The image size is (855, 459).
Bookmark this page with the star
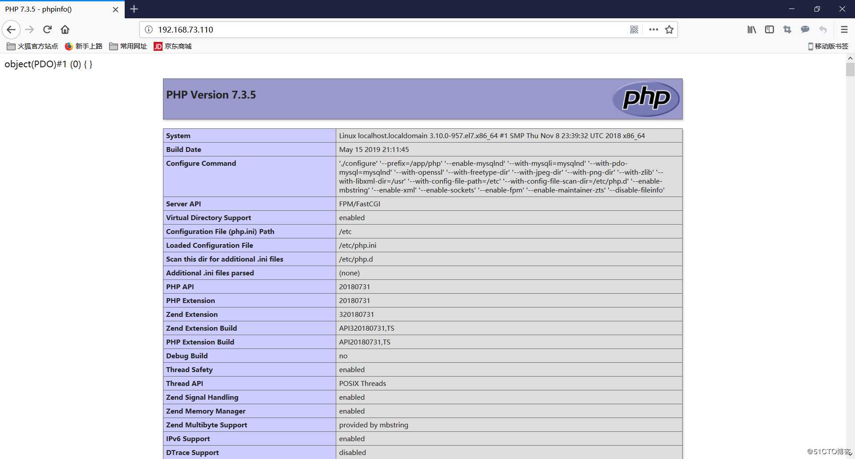[669, 29]
